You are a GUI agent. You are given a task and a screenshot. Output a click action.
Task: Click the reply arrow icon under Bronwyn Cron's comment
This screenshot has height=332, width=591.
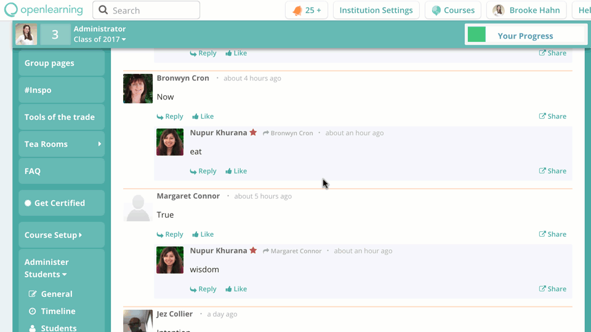tap(160, 117)
